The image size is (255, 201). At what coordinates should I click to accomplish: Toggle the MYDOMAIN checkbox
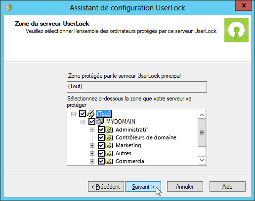[x=92, y=122]
